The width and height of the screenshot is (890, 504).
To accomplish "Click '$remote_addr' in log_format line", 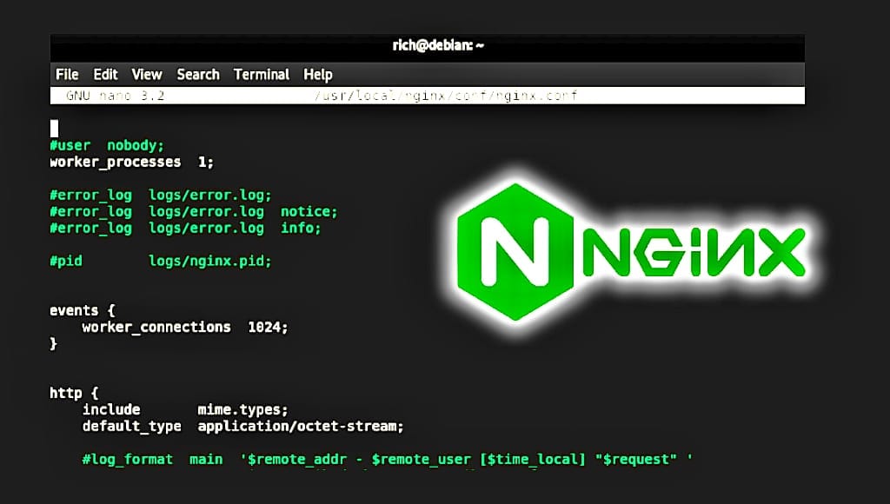I will coord(297,459).
